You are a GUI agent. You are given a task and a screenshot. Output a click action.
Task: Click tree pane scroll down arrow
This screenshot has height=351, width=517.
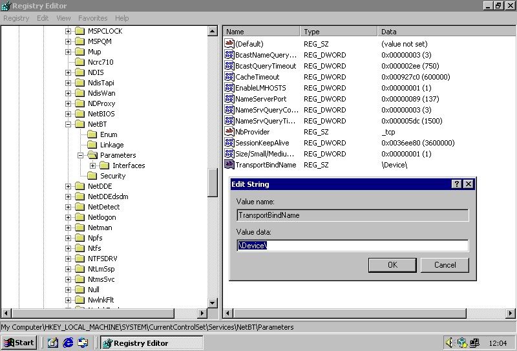[213, 303]
